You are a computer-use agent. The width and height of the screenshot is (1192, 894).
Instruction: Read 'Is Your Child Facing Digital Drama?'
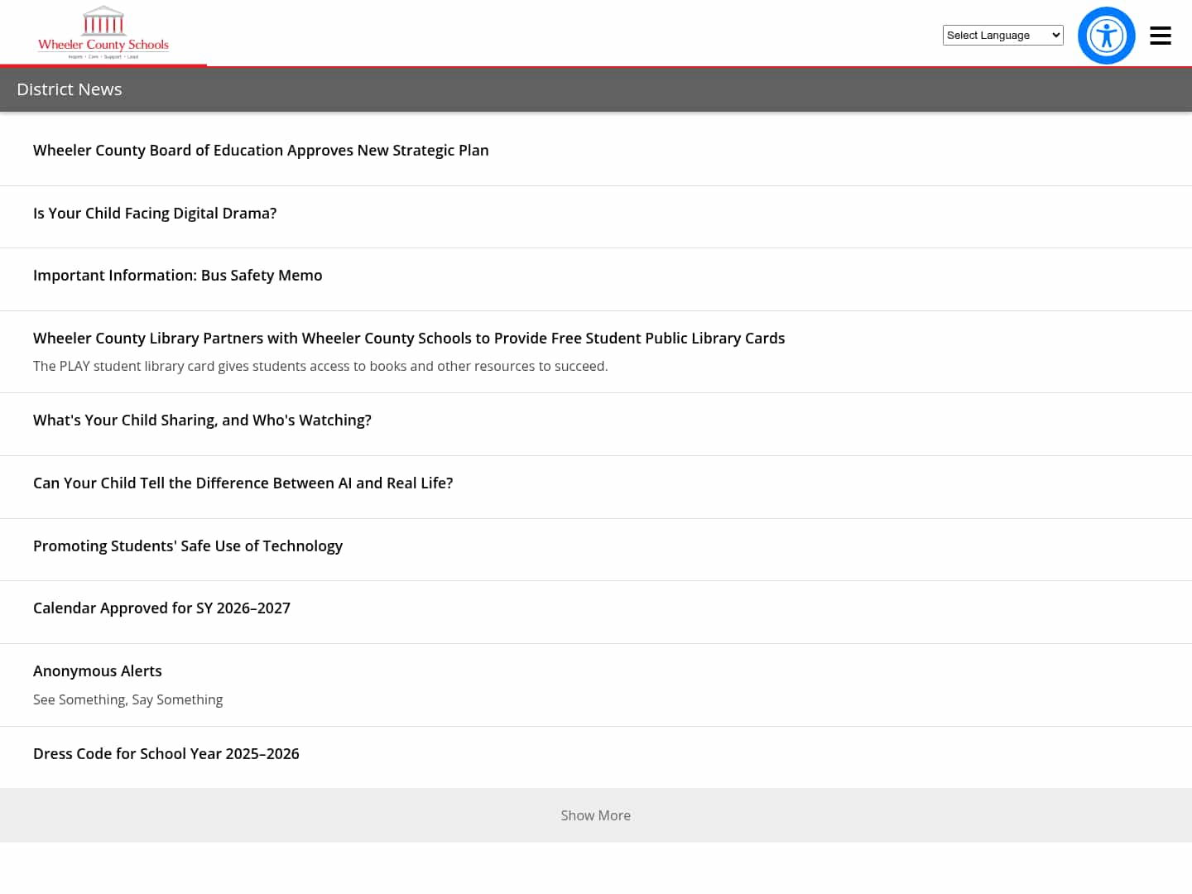[x=155, y=214]
